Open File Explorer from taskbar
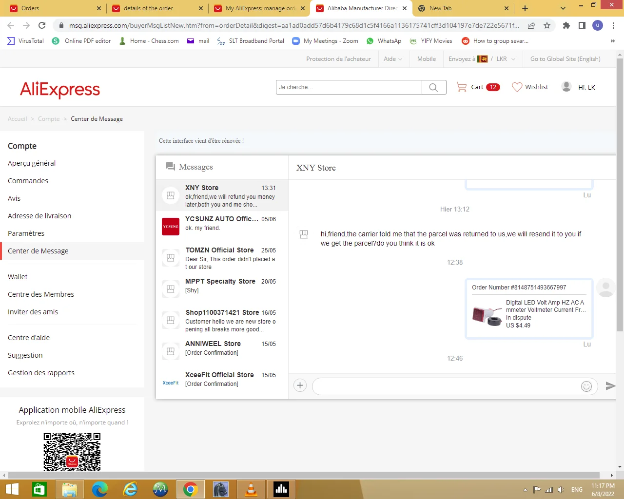 (70, 489)
